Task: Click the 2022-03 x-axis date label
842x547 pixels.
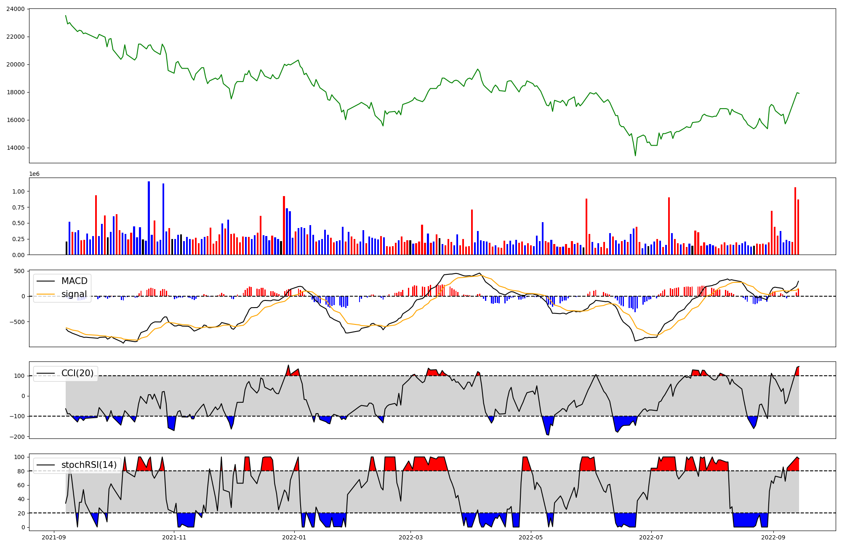Action: point(410,537)
